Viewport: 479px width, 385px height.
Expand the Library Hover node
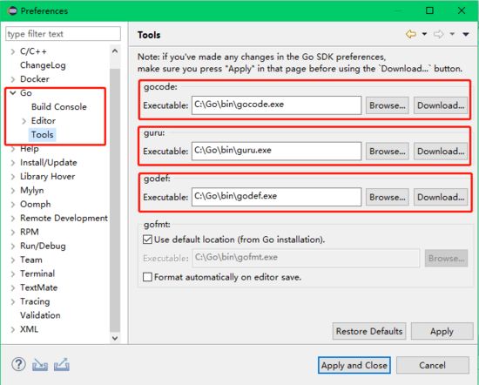pos(13,177)
